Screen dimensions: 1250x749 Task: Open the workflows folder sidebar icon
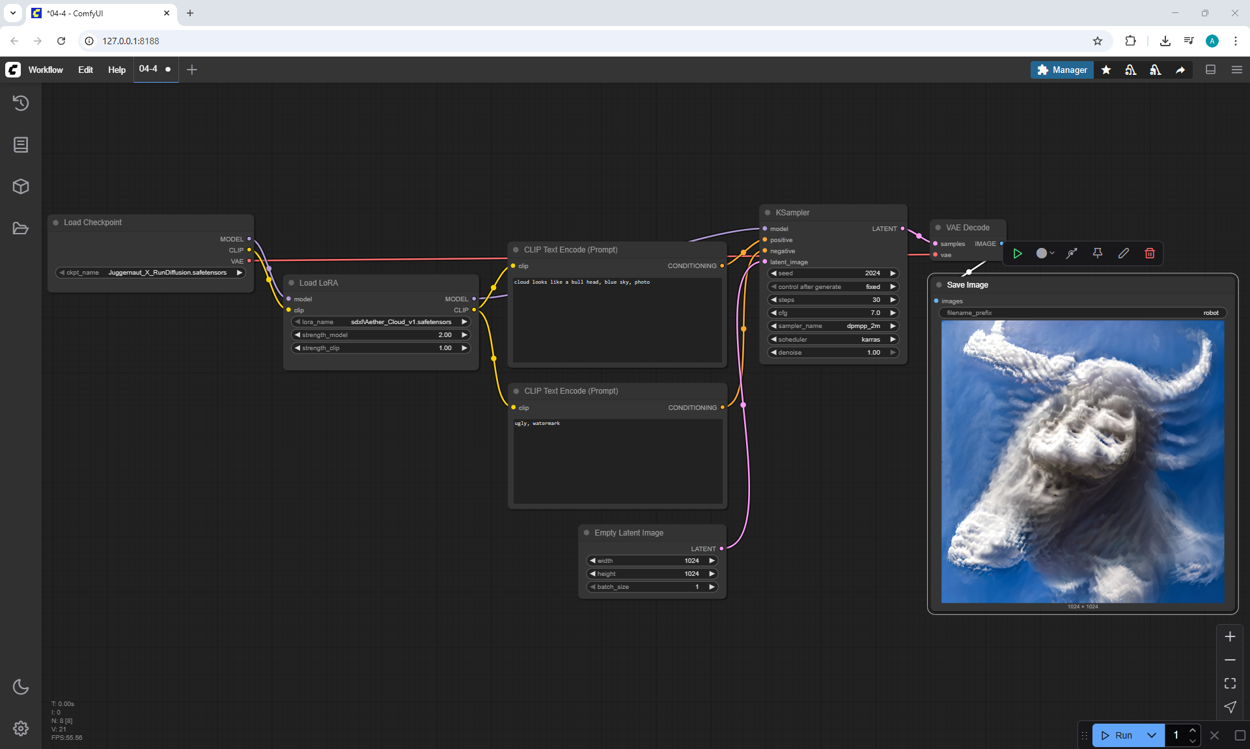21,228
